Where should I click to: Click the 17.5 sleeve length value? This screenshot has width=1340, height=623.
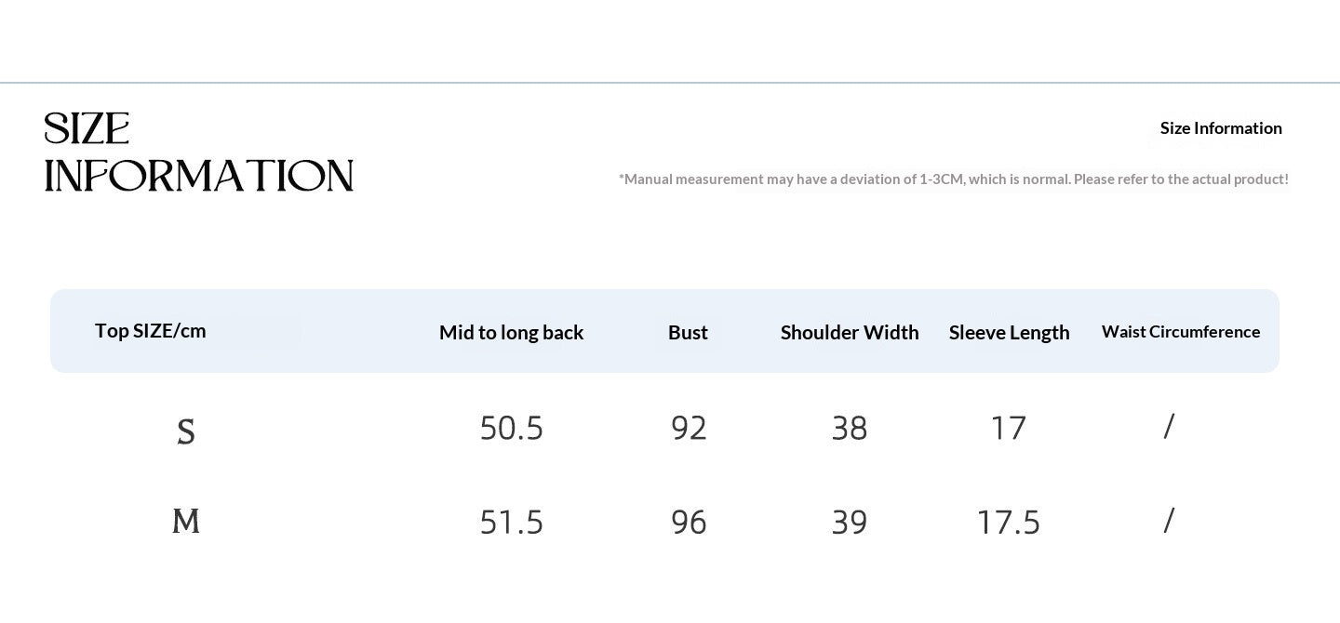[1009, 522]
